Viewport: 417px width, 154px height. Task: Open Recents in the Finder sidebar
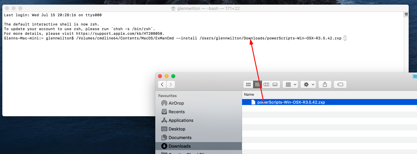[x=176, y=112]
